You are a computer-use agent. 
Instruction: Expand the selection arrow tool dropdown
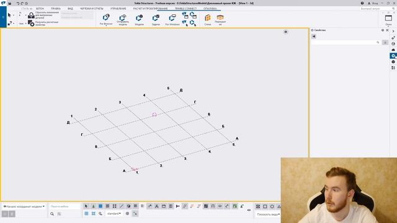[14, 15]
